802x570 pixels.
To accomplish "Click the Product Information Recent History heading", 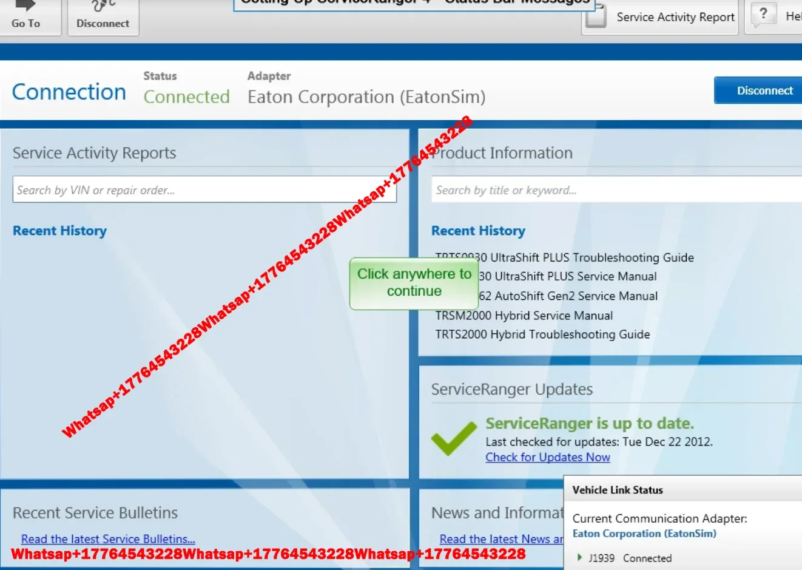I will [x=478, y=231].
